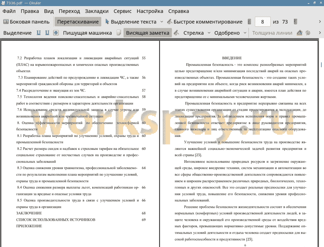Open the Сервис menu
Viewport: 324px width, 247px height.
[122, 11]
